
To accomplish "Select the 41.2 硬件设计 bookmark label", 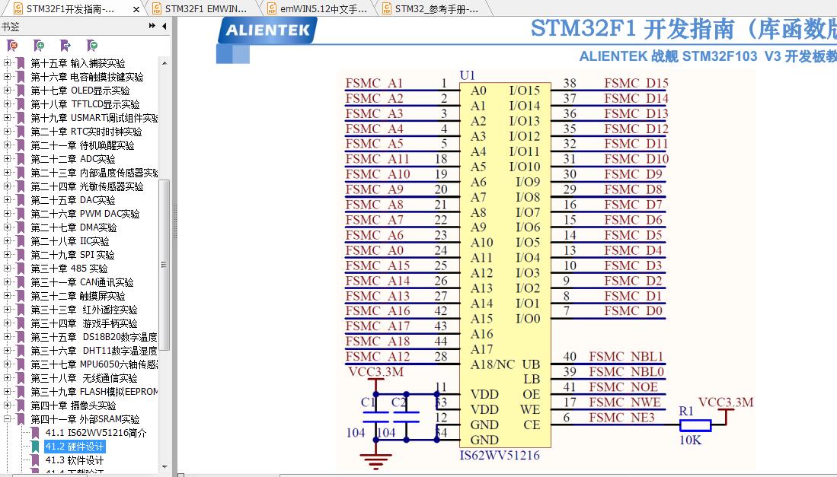I will tap(75, 447).
